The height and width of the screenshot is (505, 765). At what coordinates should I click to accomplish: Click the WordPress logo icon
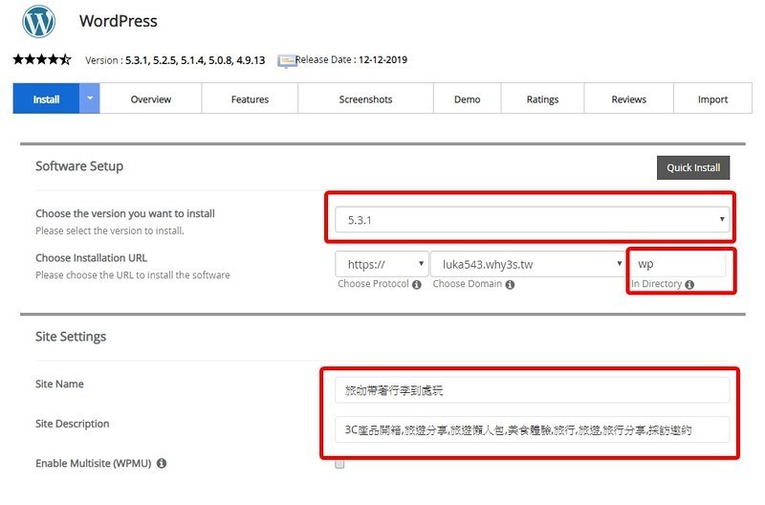click(38, 21)
